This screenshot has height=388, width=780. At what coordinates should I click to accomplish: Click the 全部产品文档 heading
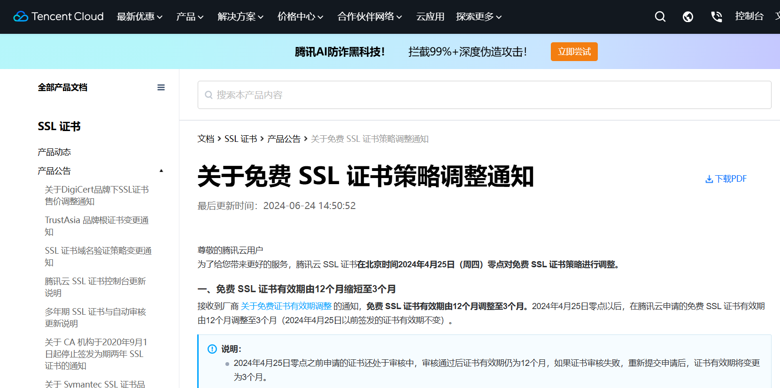pyautogui.click(x=62, y=87)
